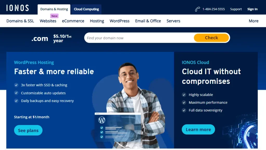Open the Email & Office section

coord(148,21)
